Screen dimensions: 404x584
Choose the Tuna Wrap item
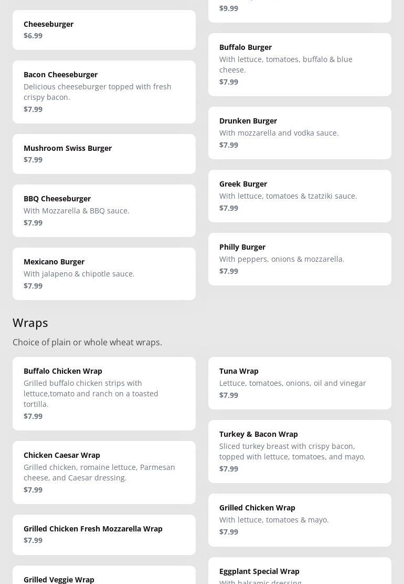[x=300, y=383]
